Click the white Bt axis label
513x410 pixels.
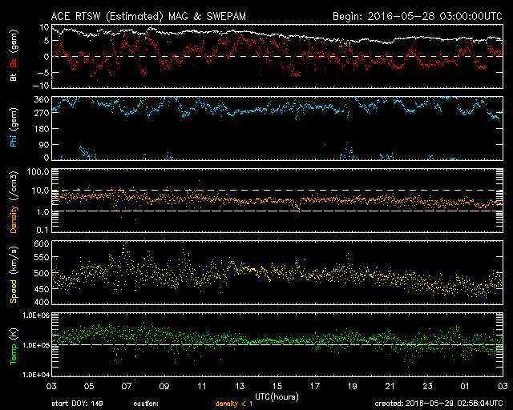point(14,78)
